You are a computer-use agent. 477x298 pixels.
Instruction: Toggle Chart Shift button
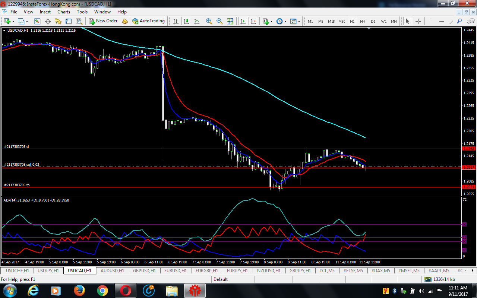pos(253,21)
